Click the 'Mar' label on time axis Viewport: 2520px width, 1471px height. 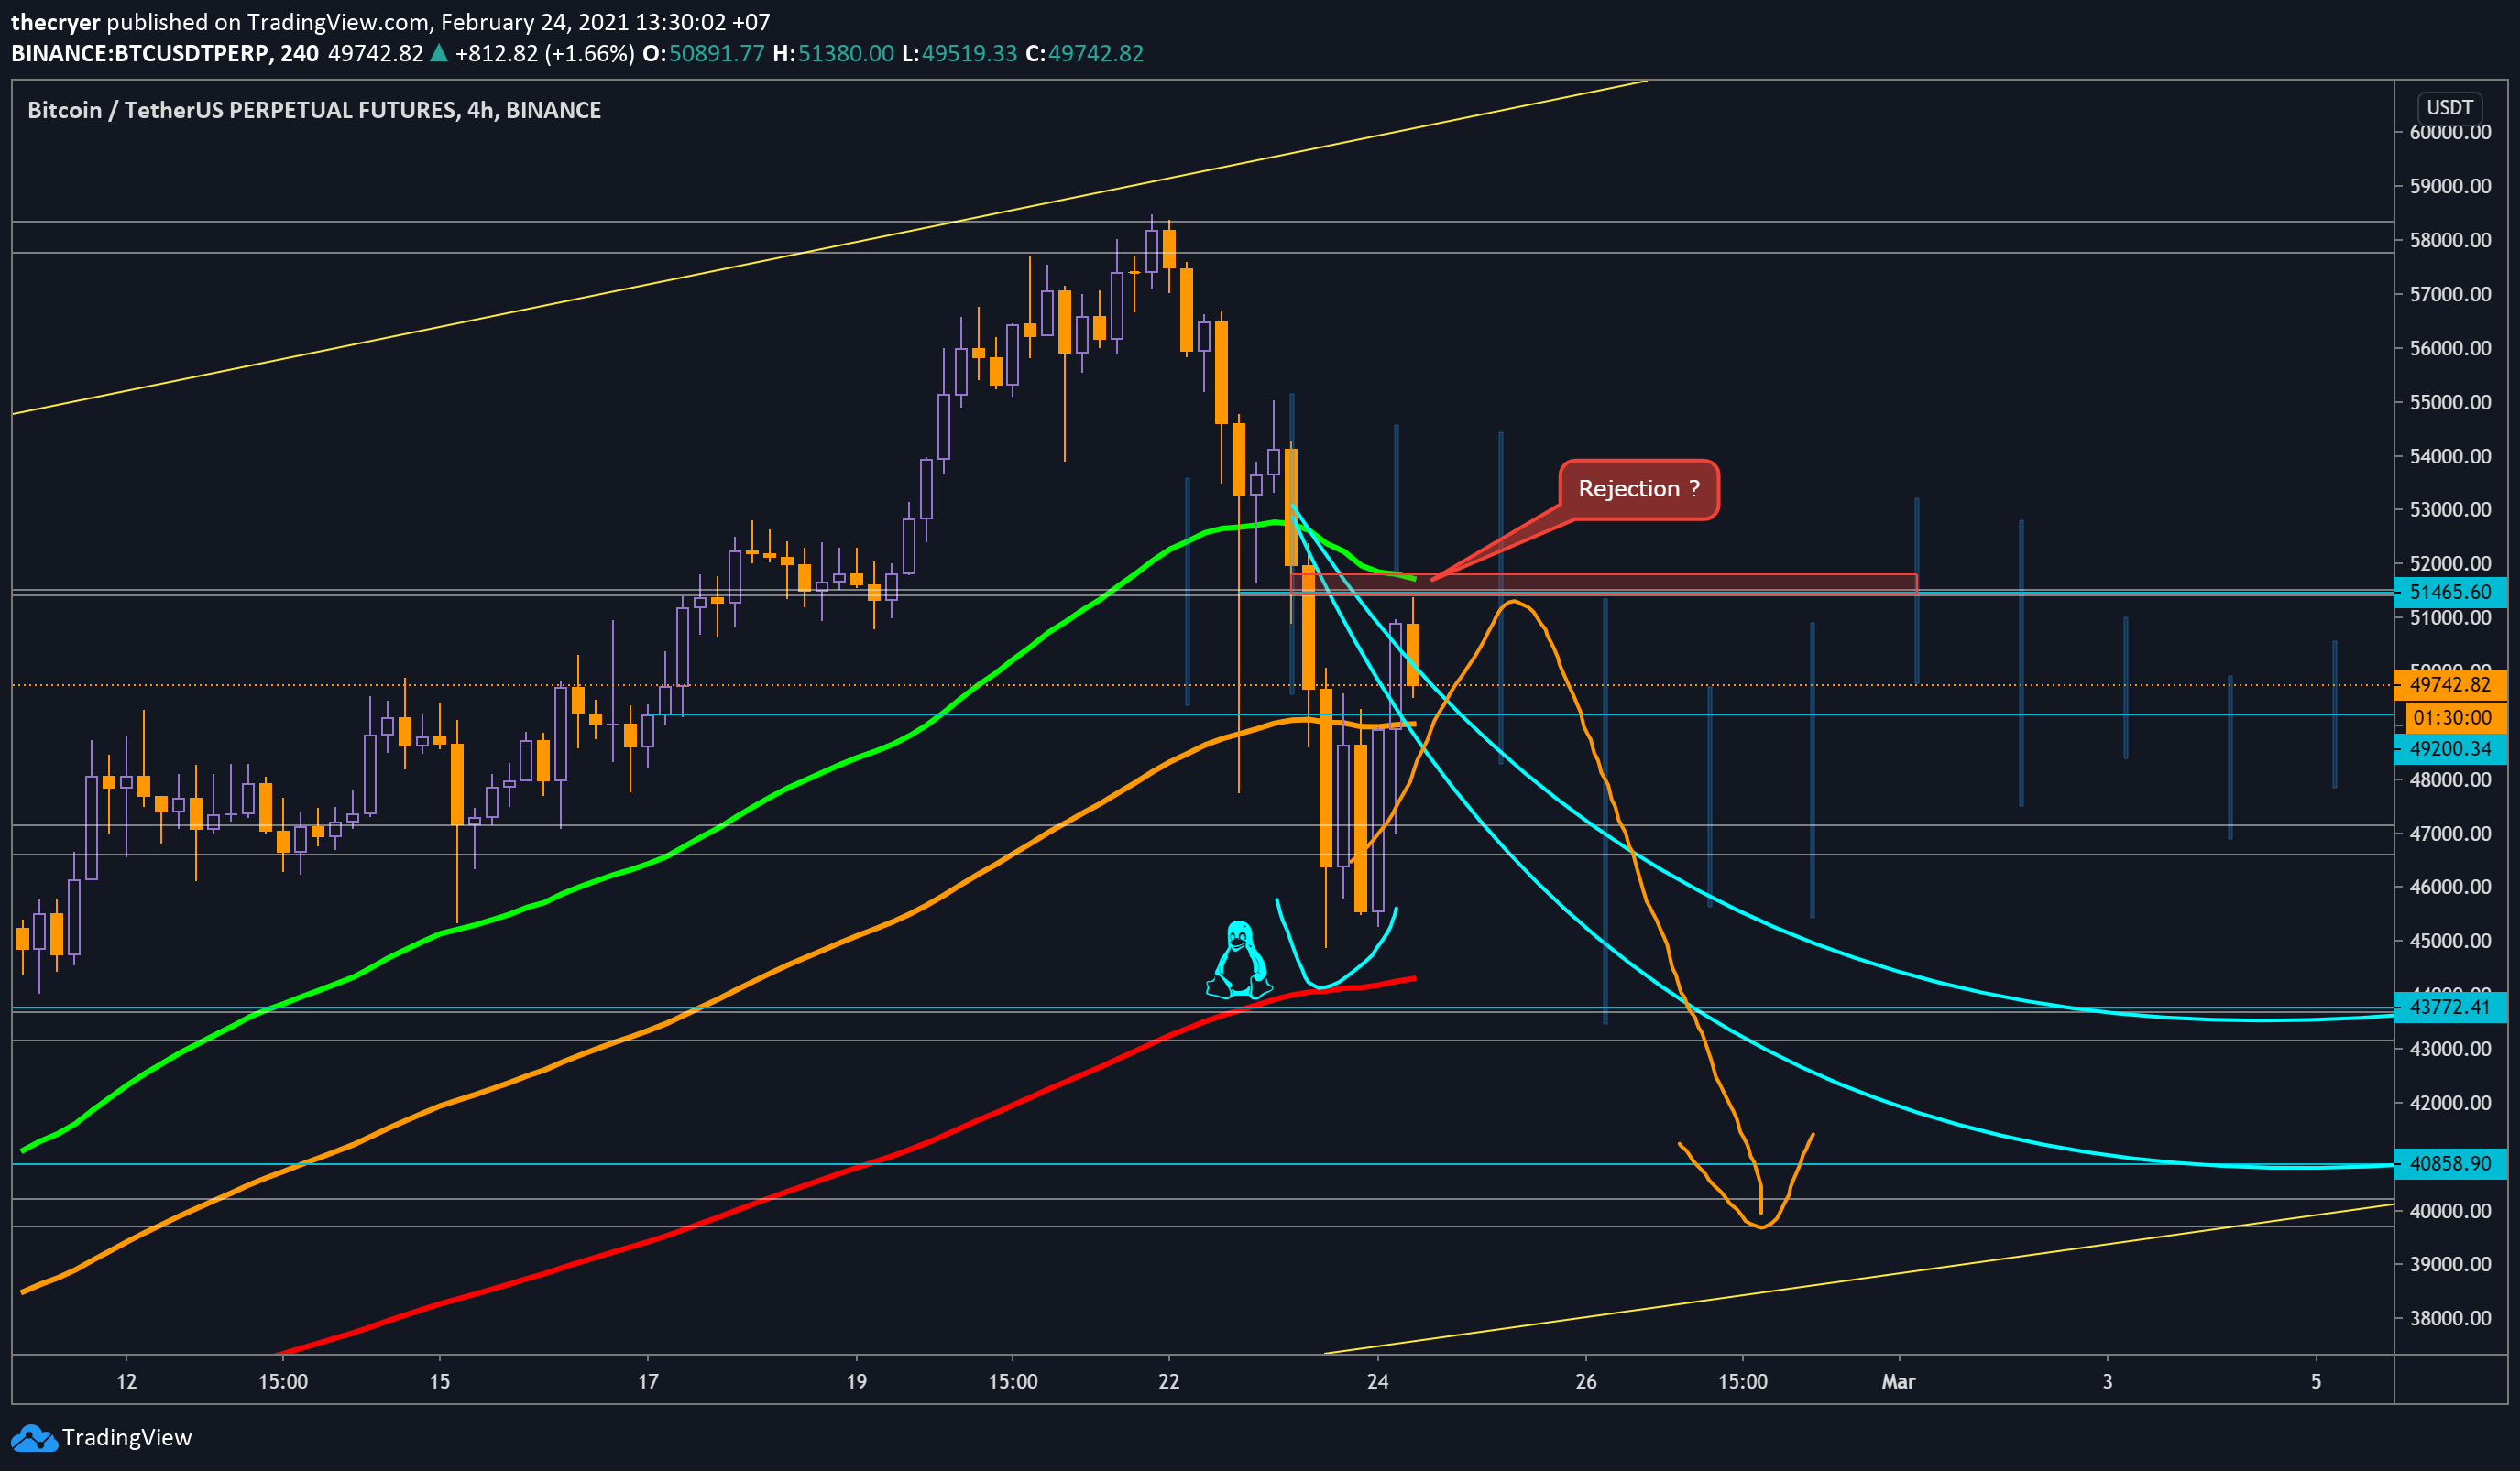point(1898,1381)
